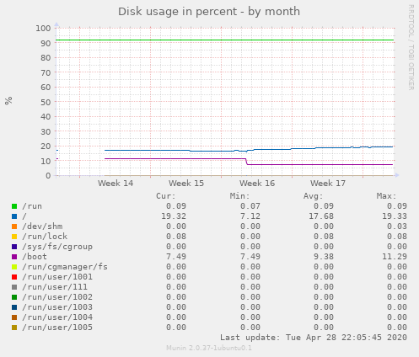Click the current value 19.32
The width and height of the screenshot is (419, 357).
click(174, 216)
